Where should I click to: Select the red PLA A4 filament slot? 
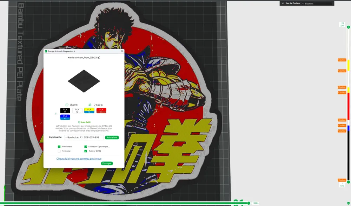pos(101,111)
